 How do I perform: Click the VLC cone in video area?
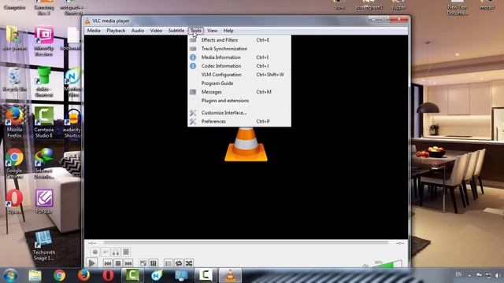click(246, 145)
